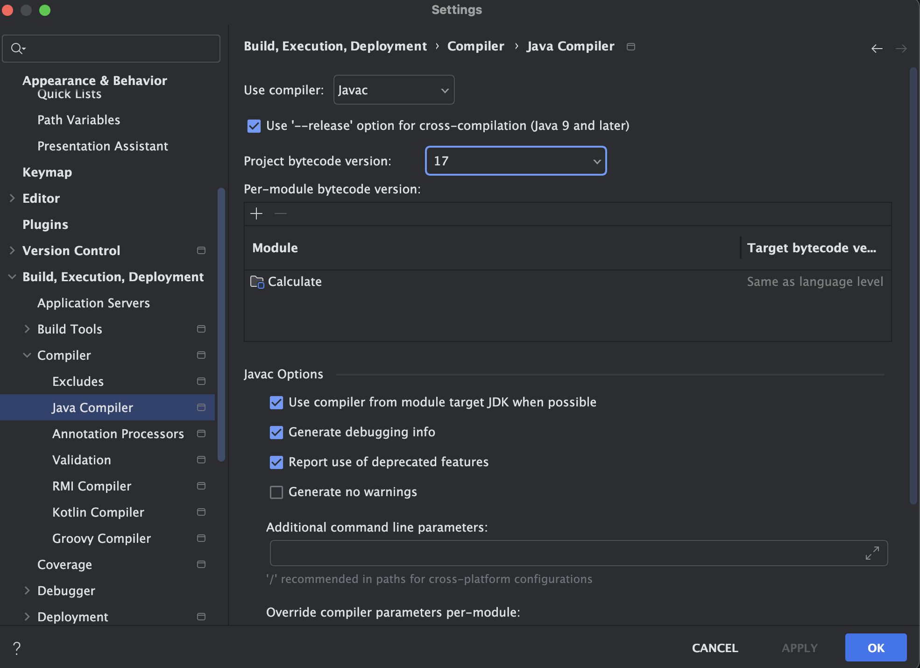
Task: Expand the Editor settings section
Action: pyautogui.click(x=13, y=198)
